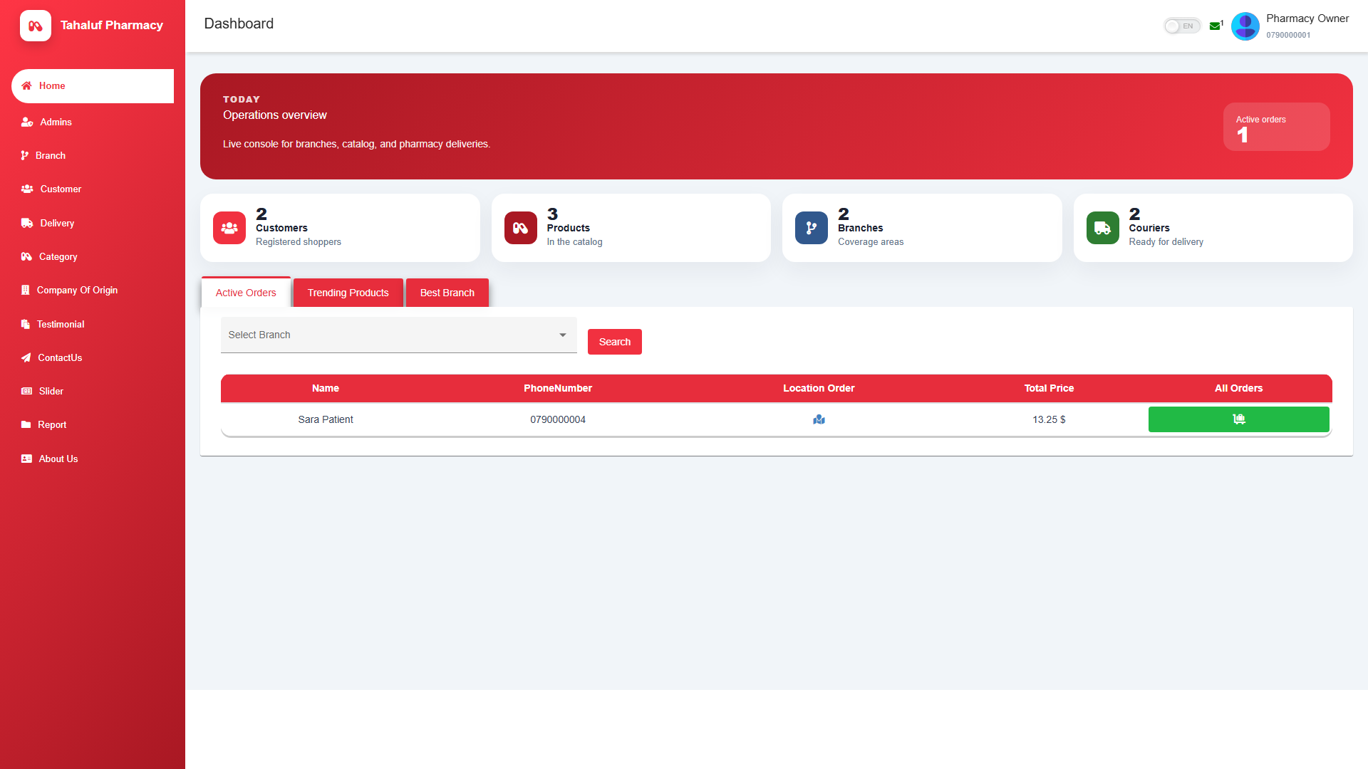This screenshot has height=769, width=1368.
Task: Toggle the EN language switch
Action: point(1182,26)
